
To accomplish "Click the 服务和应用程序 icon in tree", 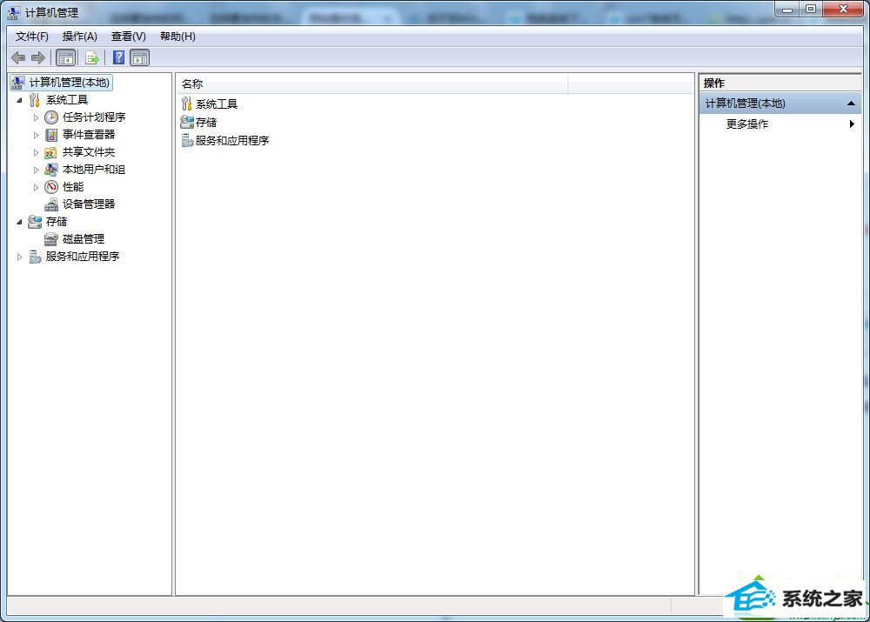I will (35, 257).
